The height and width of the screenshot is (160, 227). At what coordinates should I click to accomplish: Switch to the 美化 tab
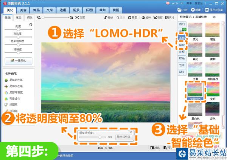tap(10, 10)
